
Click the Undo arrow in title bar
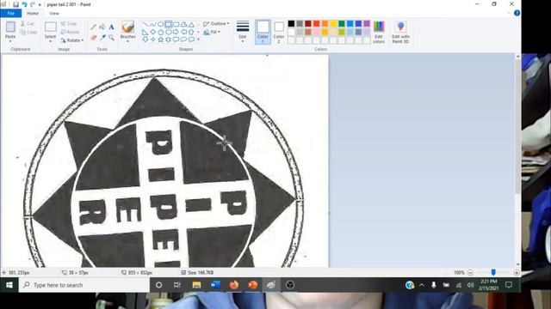pyautogui.click(x=24, y=4)
